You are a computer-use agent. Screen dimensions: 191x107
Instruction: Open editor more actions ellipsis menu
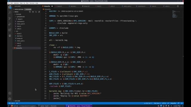(181, 6)
